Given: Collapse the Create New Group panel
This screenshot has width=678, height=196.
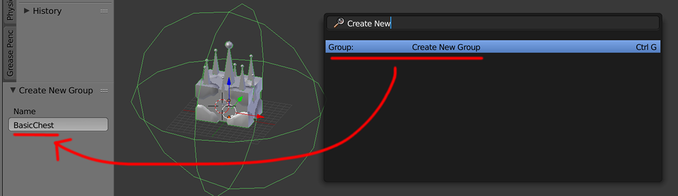Looking at the screenshot, I should click(13, 91).
